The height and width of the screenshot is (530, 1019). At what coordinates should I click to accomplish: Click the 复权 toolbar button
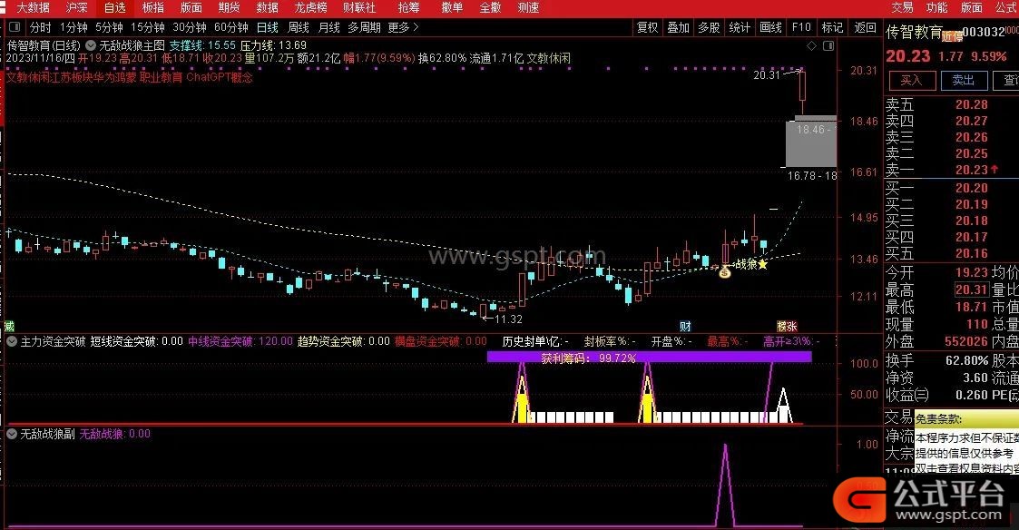tap(647, 27)
